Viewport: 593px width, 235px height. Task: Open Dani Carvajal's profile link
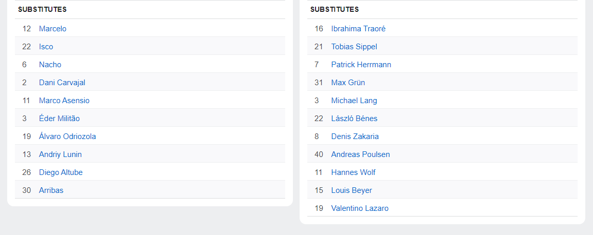coord(62,83)
